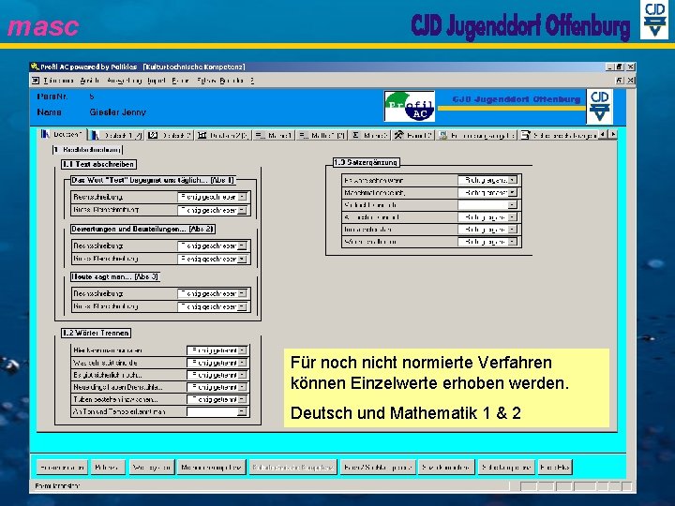Click the sigma icon on Mathe 2 tab
The height and width of the screenshot is (506, 675).
(x=355, y=136)
